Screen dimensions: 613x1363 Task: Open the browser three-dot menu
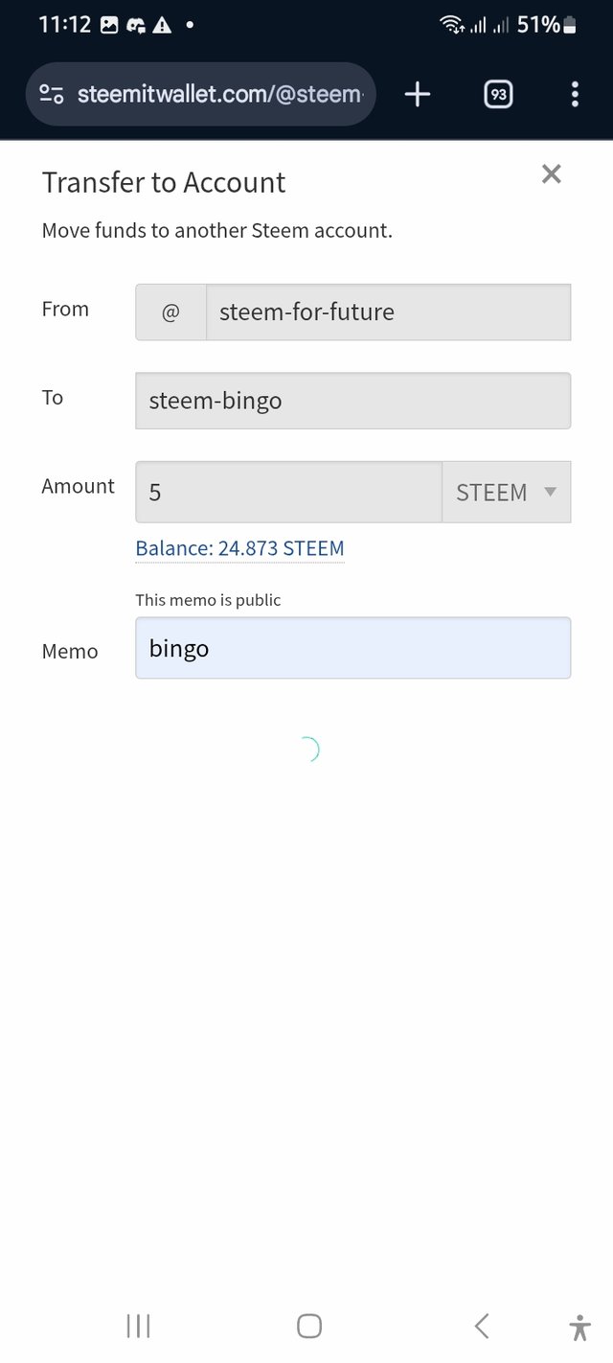575,94
